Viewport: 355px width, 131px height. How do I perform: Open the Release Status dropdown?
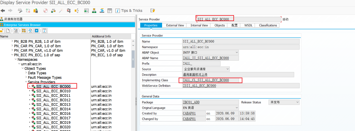coord(297,102)
